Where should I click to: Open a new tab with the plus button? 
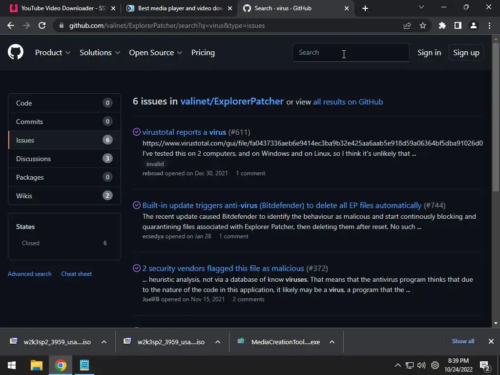coord(365,8)
